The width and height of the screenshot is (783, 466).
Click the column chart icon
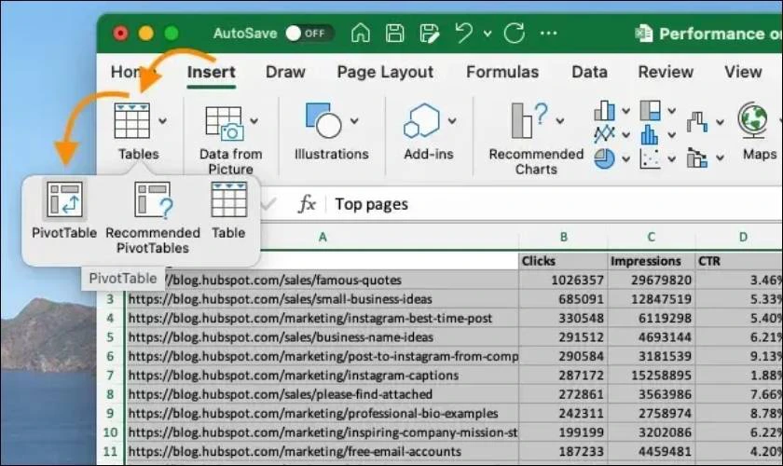click(x=604, y=110)
